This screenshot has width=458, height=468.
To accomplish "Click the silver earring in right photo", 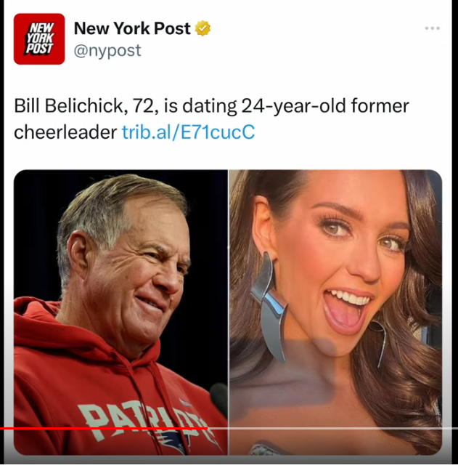I will pyautogui.click(x=269, y=305).
